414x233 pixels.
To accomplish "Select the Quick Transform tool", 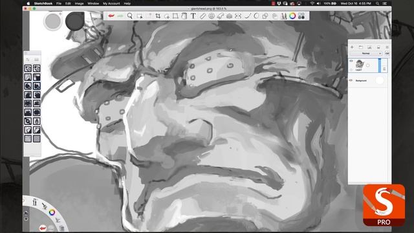I will (x=167, y=16).
